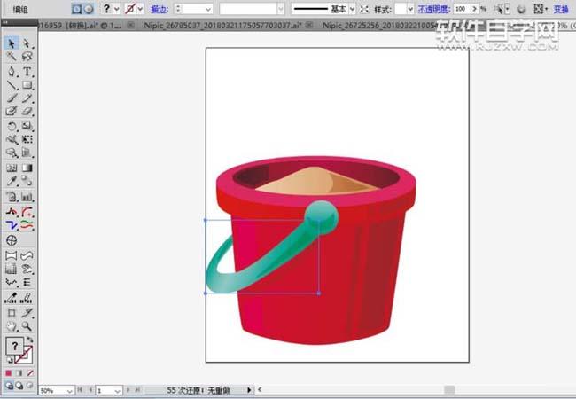
Task: Select the Rectangle tool
Action: coord(27,85)
